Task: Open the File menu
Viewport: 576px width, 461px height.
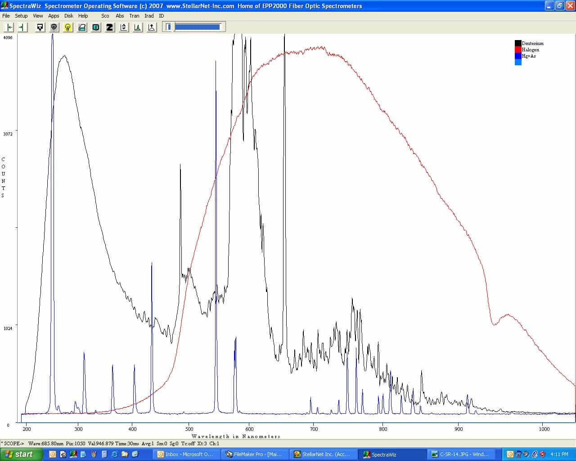Action: point(6,16)
